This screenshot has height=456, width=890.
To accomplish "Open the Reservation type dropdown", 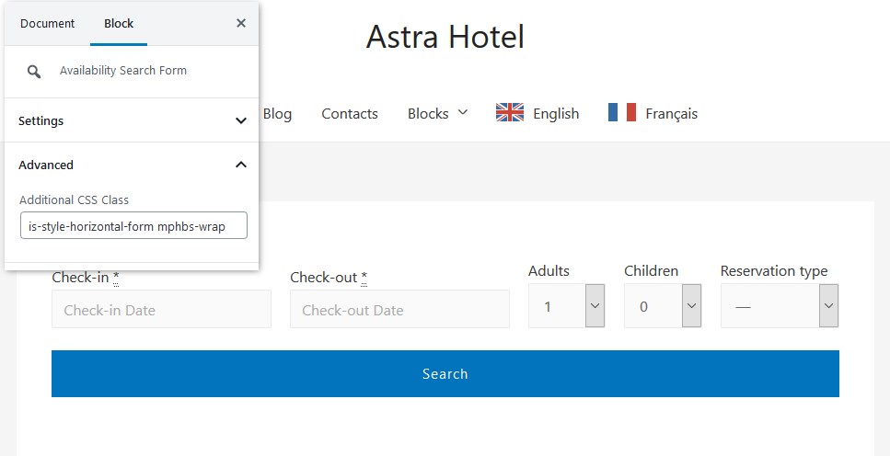I will pos(780,306).
